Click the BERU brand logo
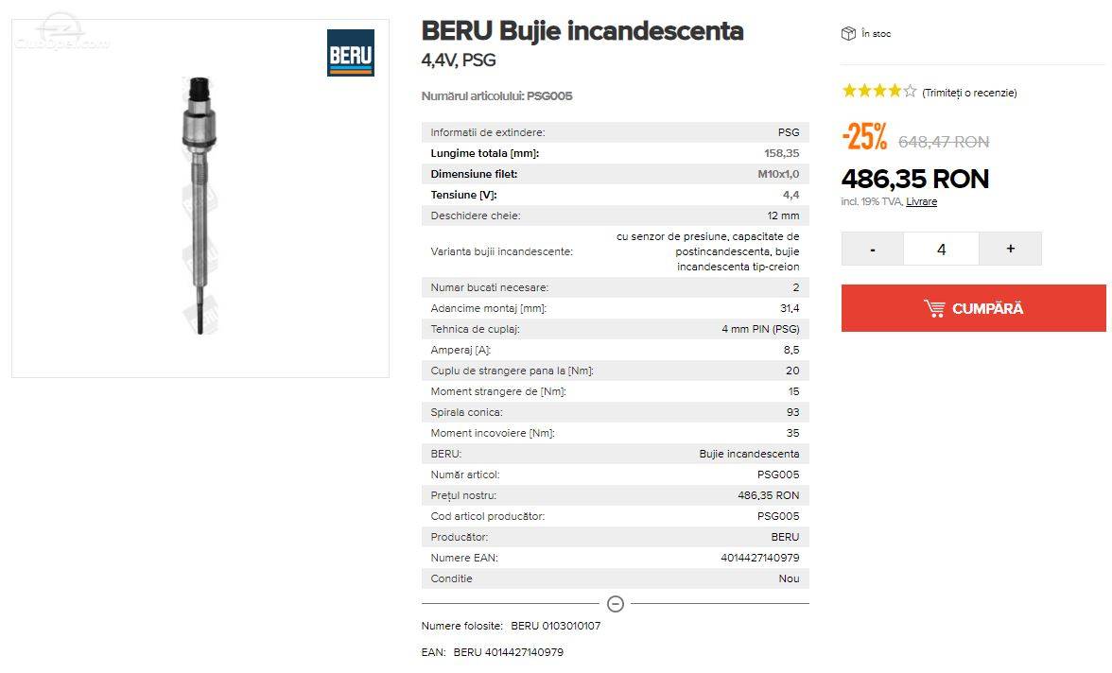The image size is (1112, 673). [x=350, y=53]
